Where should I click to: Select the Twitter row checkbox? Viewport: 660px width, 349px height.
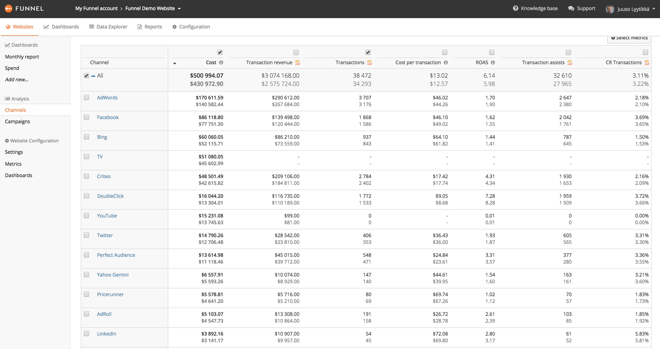[86, 235]
